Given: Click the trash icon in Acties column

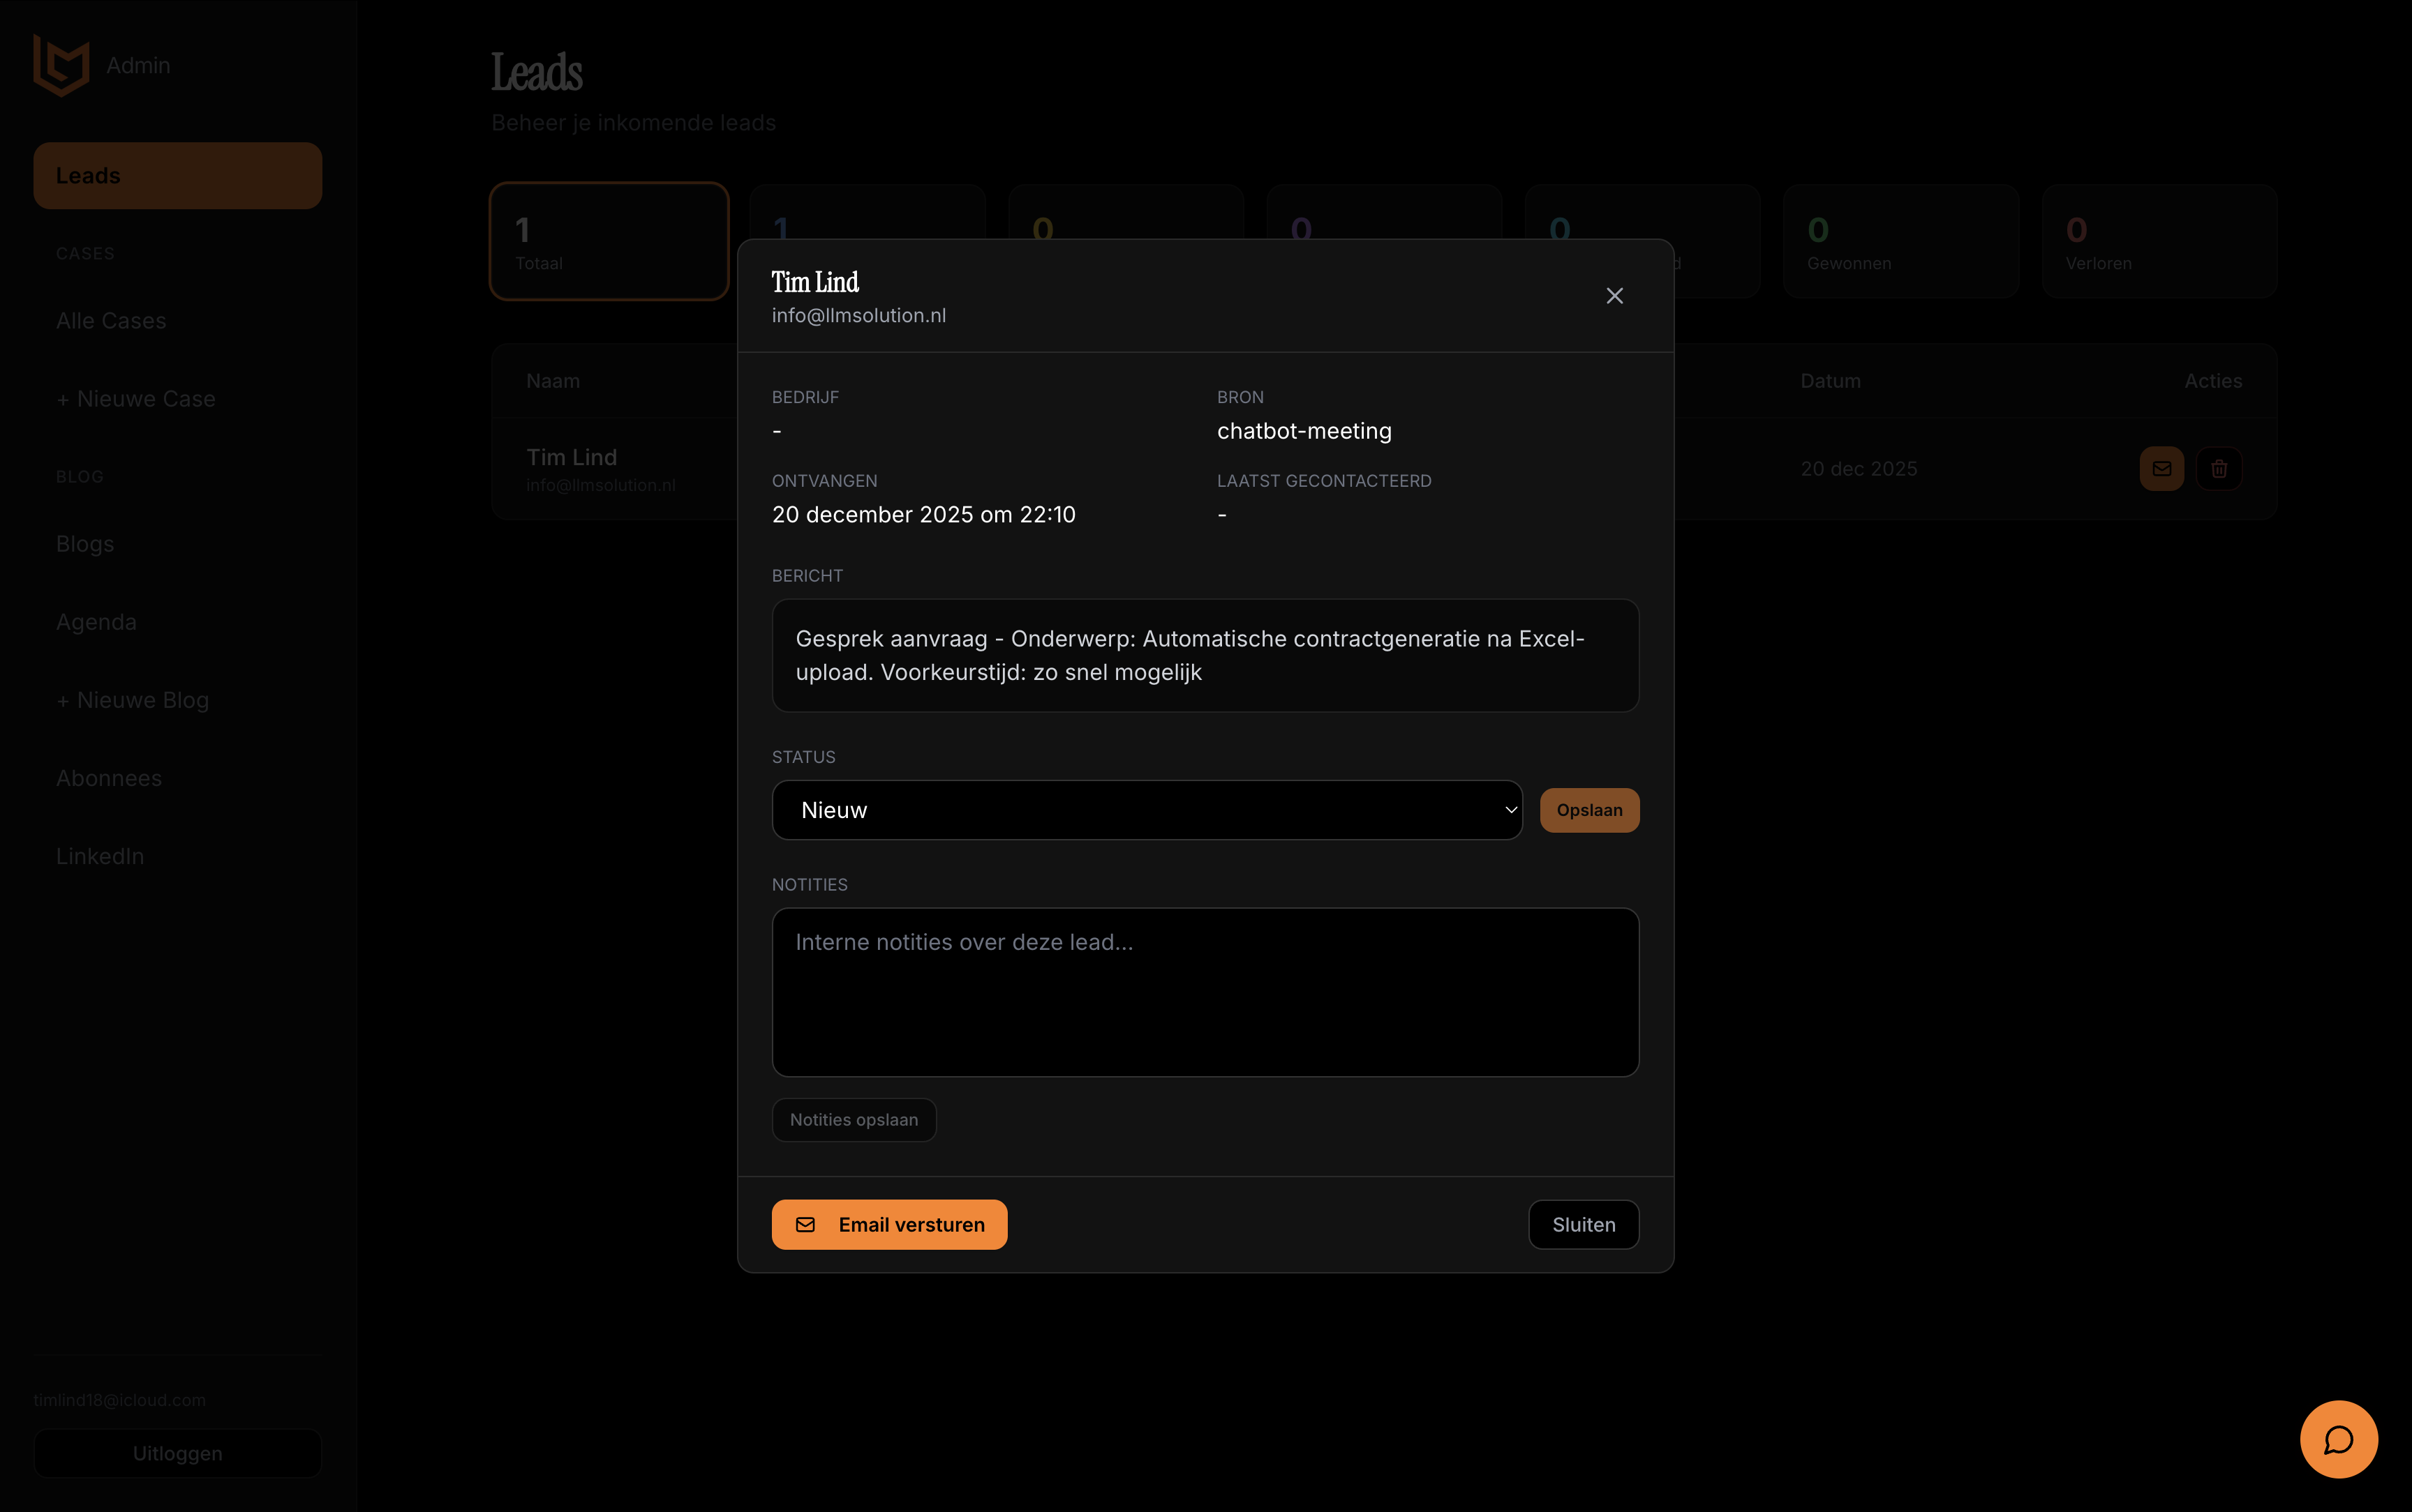Looking at the screenshot, I should tap(2218, 468).
